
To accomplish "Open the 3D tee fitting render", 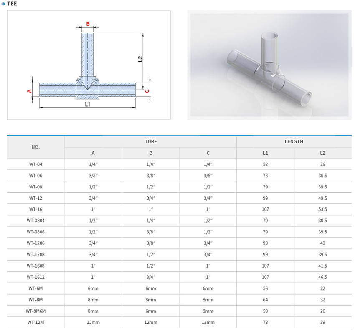I will [x=269, y=65].
